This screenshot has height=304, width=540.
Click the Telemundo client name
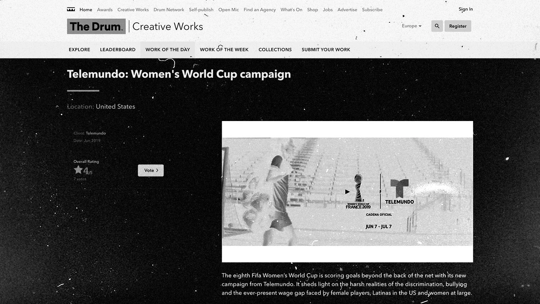96,133
